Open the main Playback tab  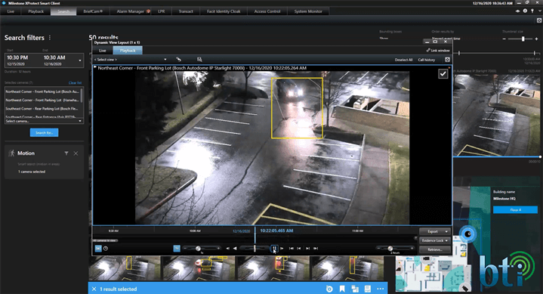pyautogui.click(x=36, y=11)
